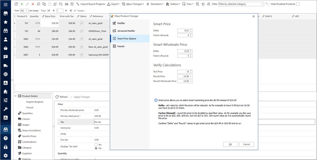Screen dimensions: 317x160
Task: Go to last page arrow in pagination
Action: [71, 11]
